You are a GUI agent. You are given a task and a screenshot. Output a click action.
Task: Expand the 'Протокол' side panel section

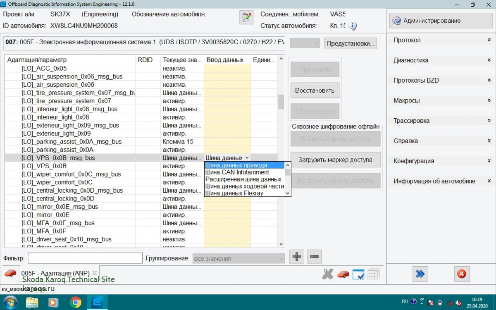click(441, 40)
